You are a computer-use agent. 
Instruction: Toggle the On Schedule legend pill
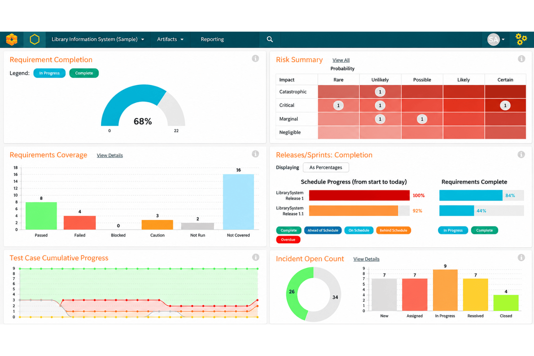(x=359, y=230)
